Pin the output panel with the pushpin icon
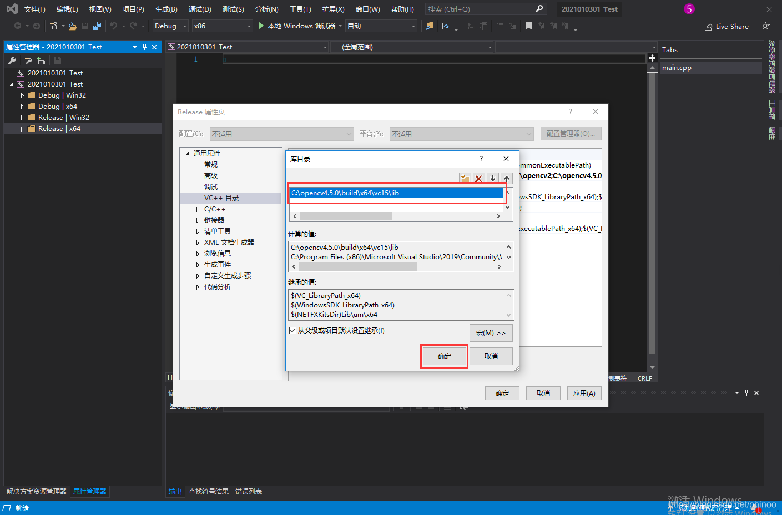 (x=746, y=392)
